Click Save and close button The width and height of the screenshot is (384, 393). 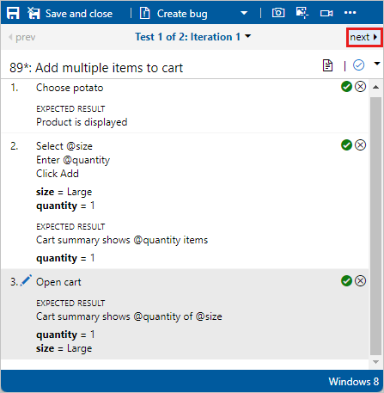(x=70, y=13)
